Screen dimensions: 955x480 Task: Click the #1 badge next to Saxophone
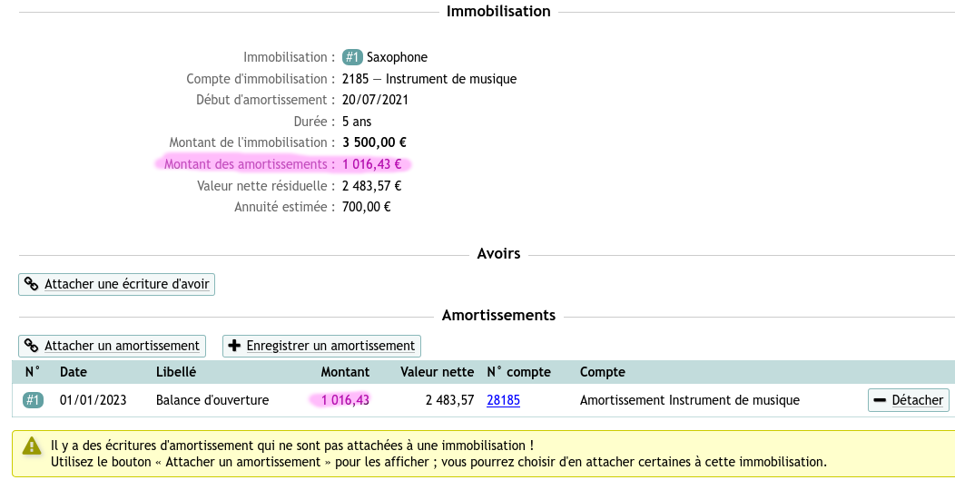(x=352, y=57)
